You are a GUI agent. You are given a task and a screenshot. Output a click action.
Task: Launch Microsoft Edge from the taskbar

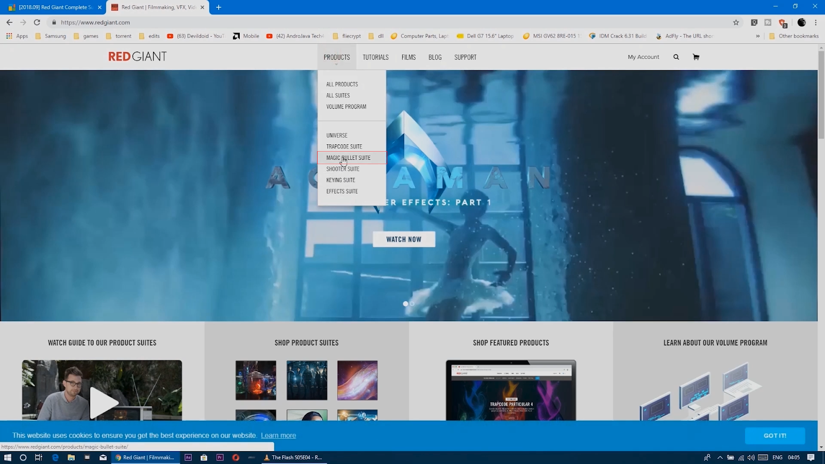(55, 457)
